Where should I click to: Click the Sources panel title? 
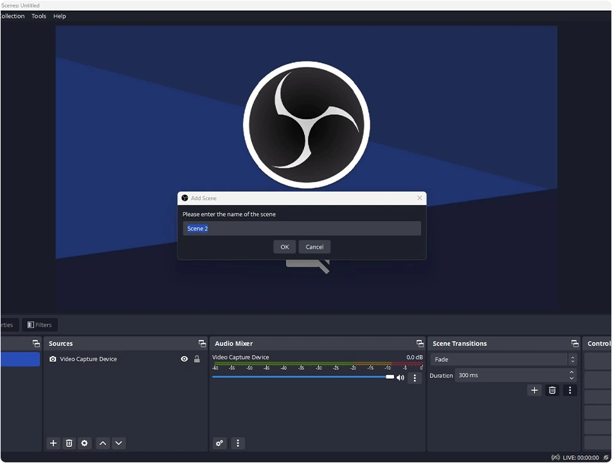tap(60, 343)
